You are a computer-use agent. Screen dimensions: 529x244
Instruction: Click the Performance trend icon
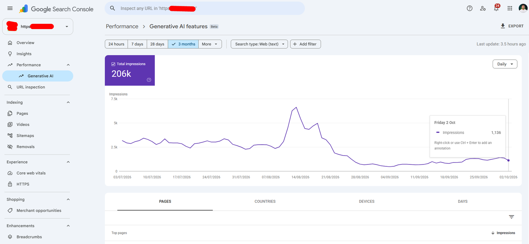point(10,65)
